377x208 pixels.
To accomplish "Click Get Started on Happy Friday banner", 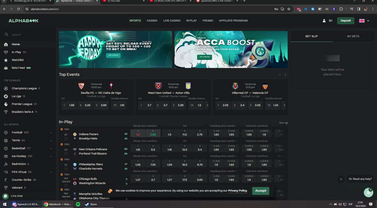I will click(113, 55).
